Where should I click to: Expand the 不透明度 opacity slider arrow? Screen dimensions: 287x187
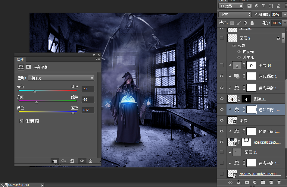pos(285,14)
